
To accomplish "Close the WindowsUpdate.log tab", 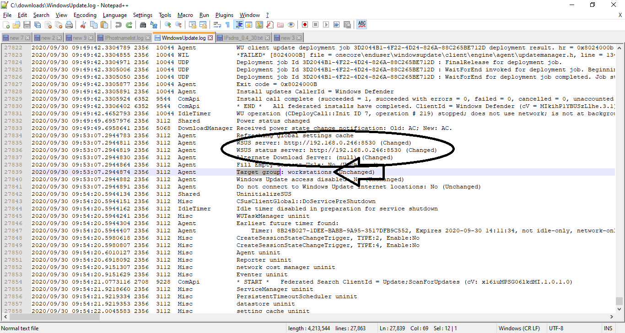I will pyautogui.click(x=210, y=38).
